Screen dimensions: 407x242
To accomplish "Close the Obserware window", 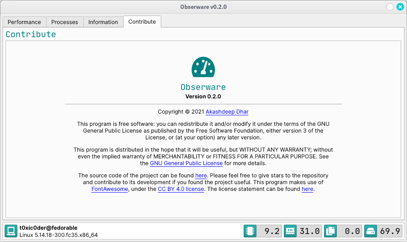I will point(400,7).
